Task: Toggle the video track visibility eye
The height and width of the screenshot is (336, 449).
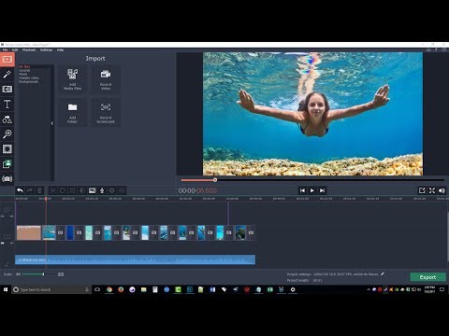Action: click(3, 243)
